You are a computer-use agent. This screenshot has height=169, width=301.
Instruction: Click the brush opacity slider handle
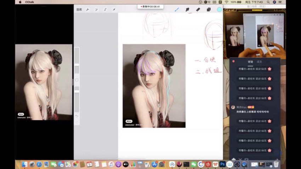[x=76, y=91]
